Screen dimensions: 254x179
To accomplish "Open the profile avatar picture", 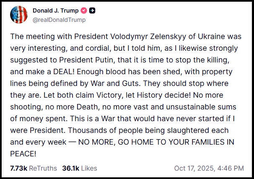I will 19,15.
